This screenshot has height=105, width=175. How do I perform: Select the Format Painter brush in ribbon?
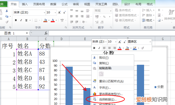click(7, 22)
